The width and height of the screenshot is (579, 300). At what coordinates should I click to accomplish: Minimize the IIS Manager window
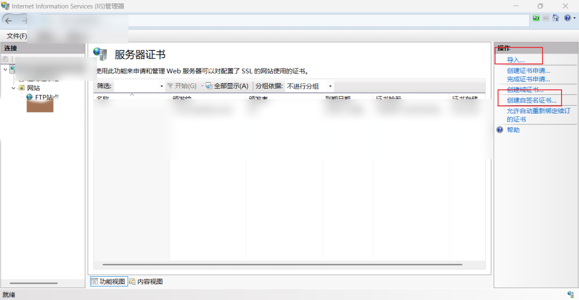coord(516,6)
